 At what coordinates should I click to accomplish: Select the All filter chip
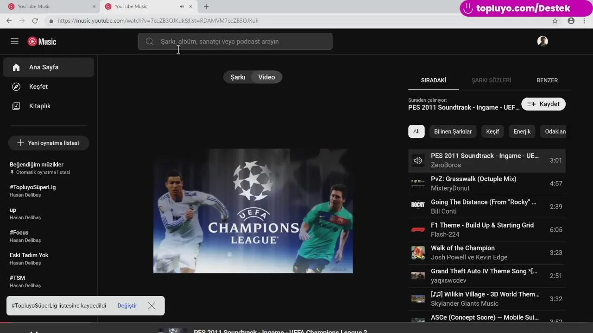click(416, 131)
